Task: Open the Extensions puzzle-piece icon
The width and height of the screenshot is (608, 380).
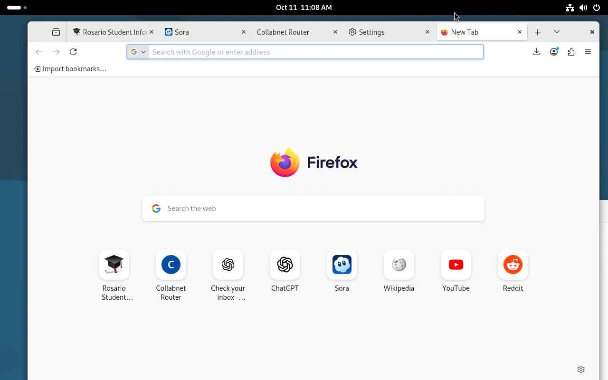Action: (571, 52)
